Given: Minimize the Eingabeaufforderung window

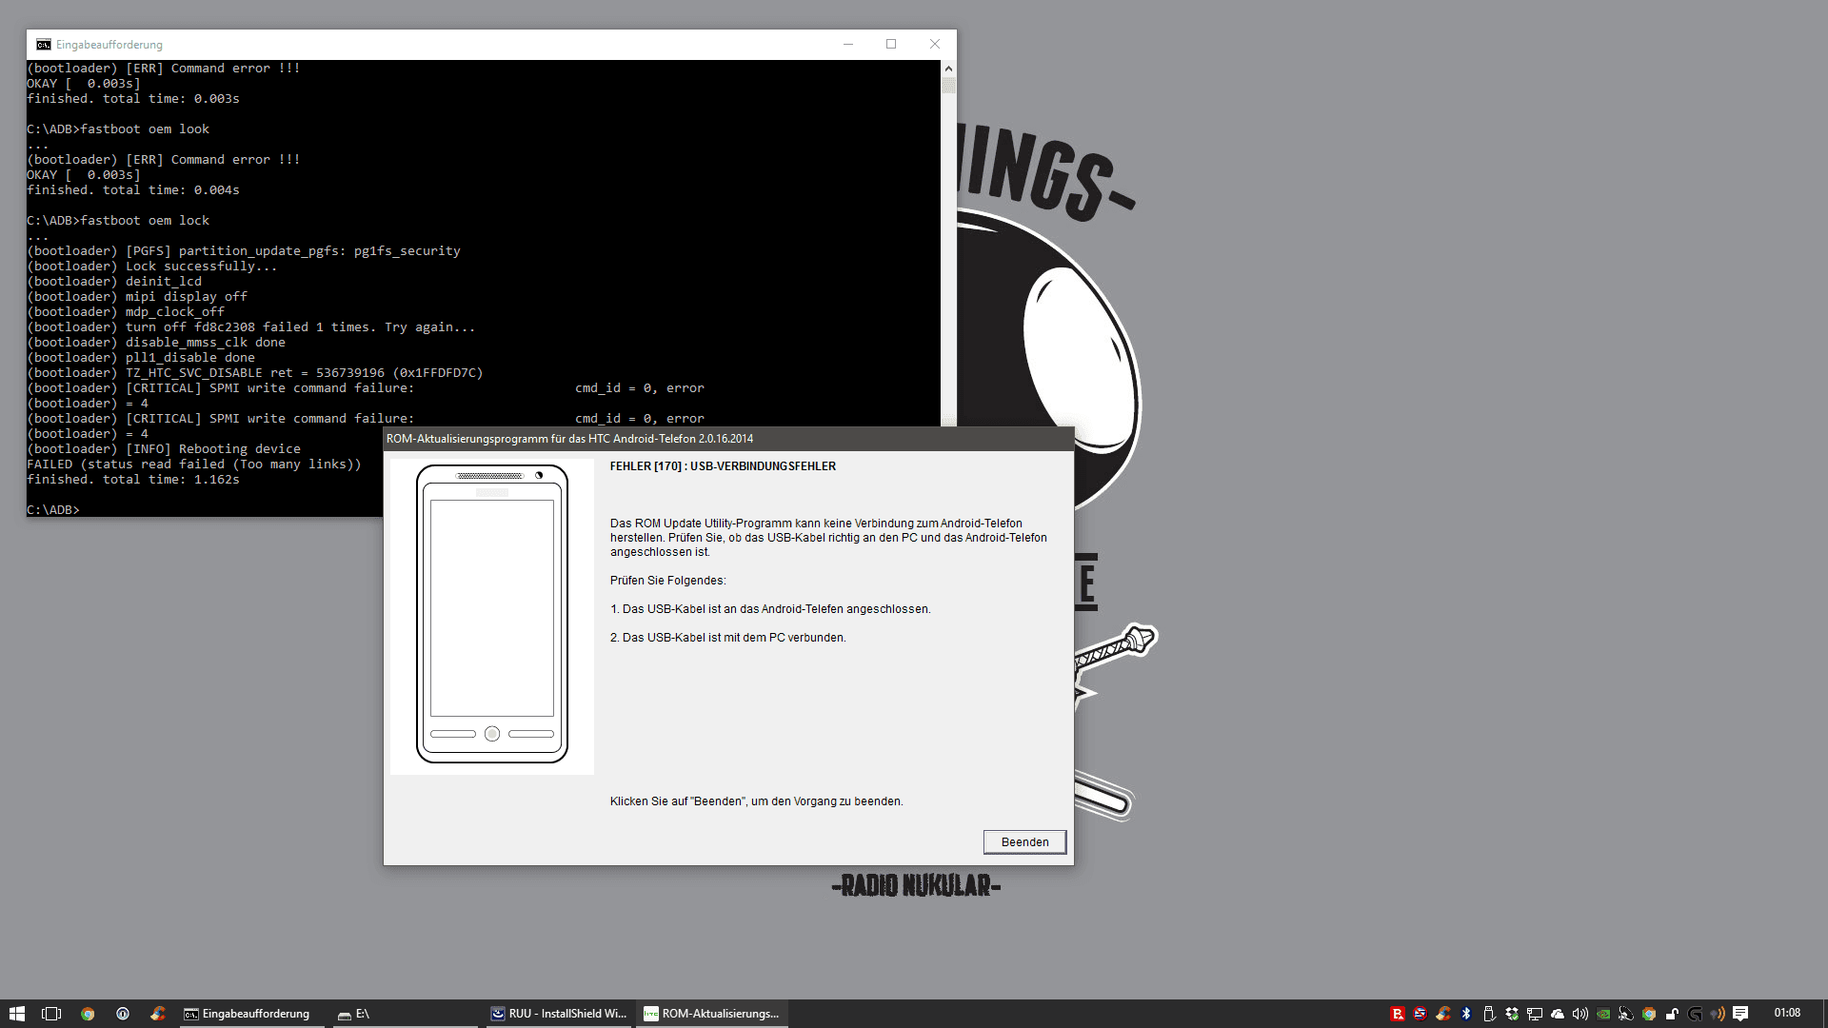Looking at the screenshot, I should (x=847, y=44).
